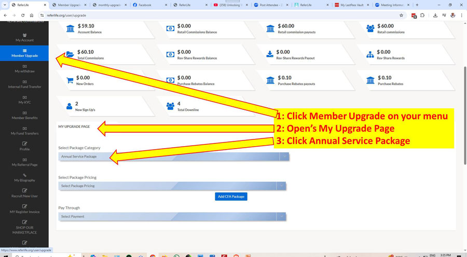Switch to the My LastPass Vault tab
This screenshot has height=257, width=467.
351,5
